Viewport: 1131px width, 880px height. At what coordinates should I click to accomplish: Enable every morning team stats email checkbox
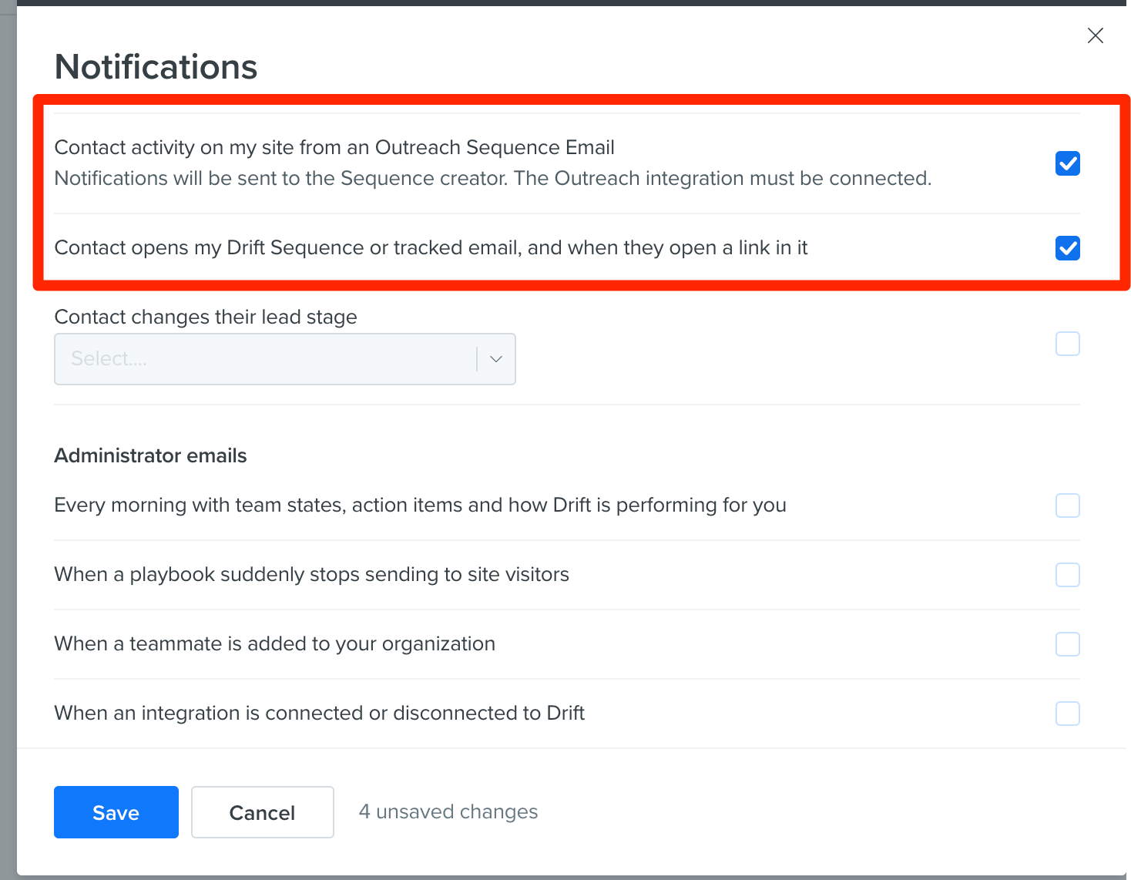click(1067, 505)
